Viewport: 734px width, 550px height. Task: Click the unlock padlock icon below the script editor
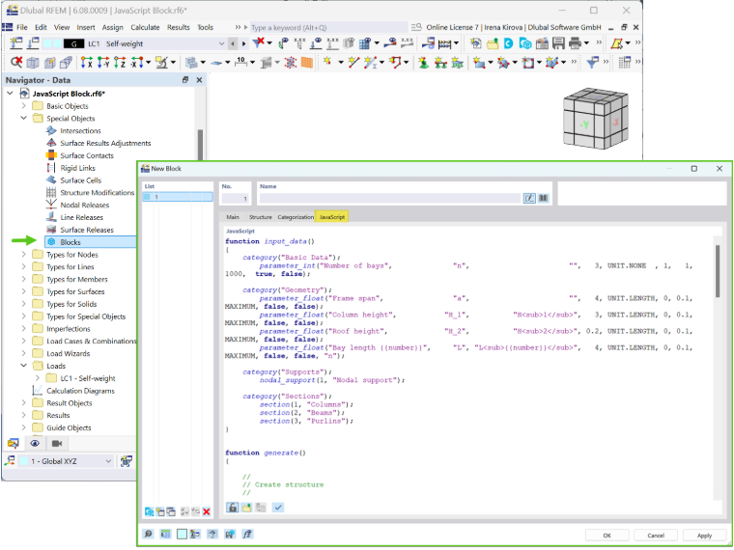pos(232,508)
